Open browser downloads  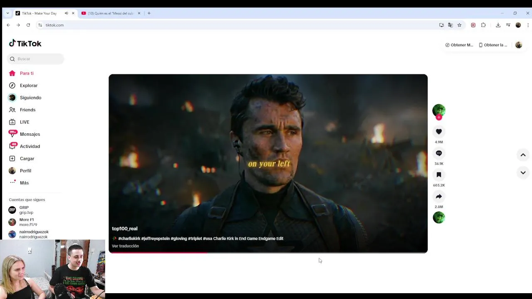tap(498, 25)
